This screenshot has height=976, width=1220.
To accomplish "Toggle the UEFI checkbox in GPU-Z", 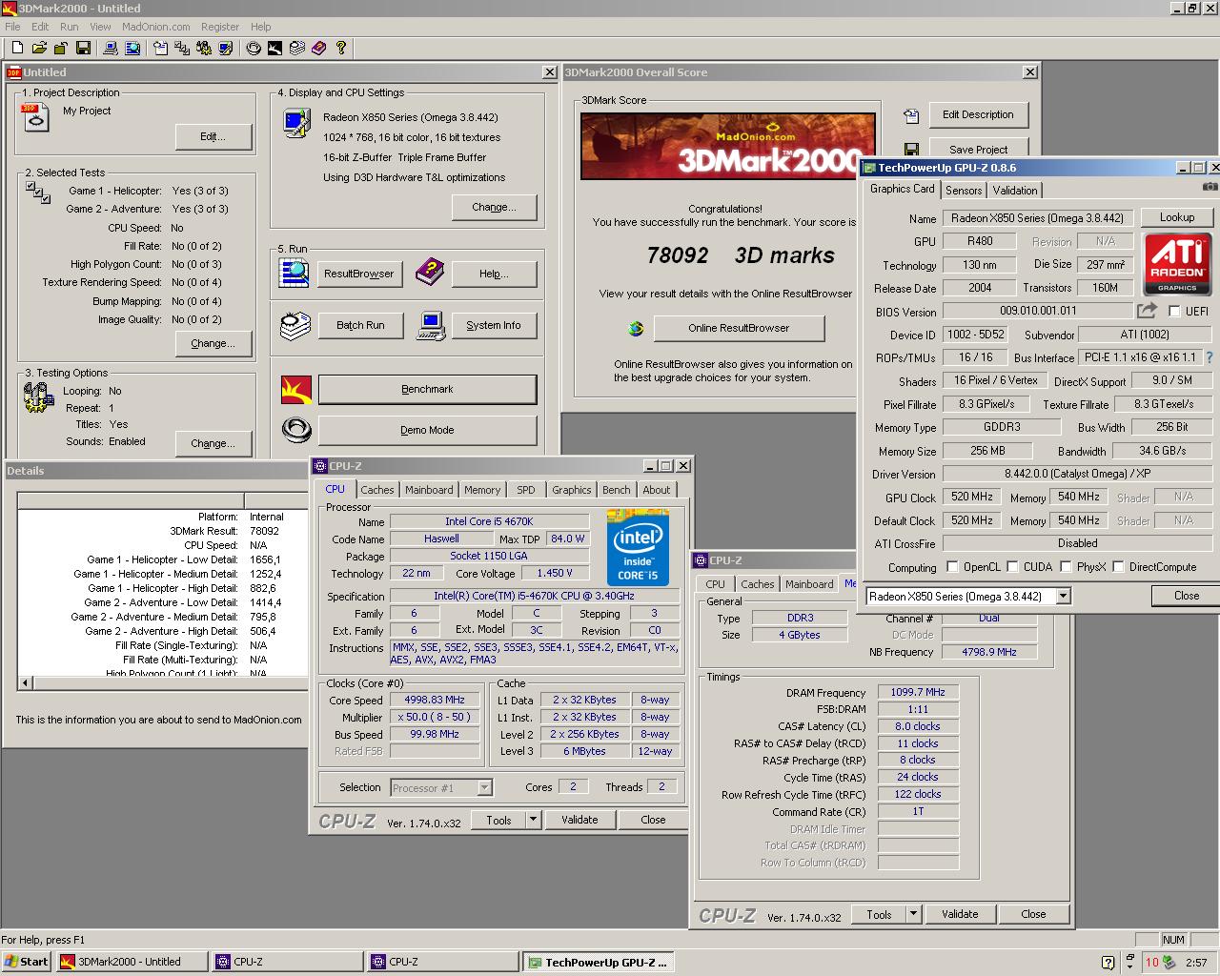I will [1174, 311].
